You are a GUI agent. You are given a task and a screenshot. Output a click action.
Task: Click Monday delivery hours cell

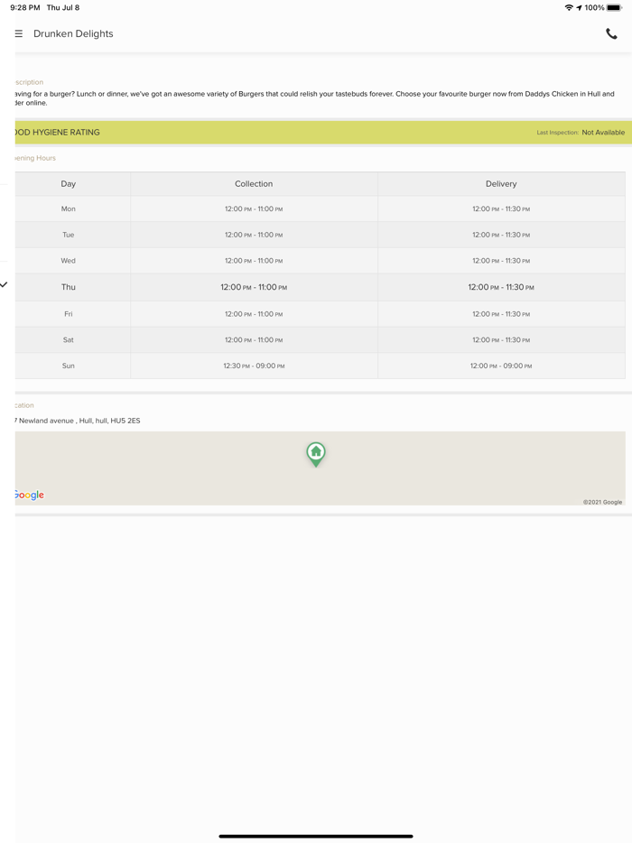tap(501, 208)
